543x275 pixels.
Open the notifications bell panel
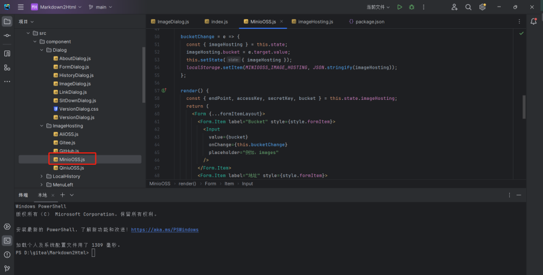(x=533, y=22)
